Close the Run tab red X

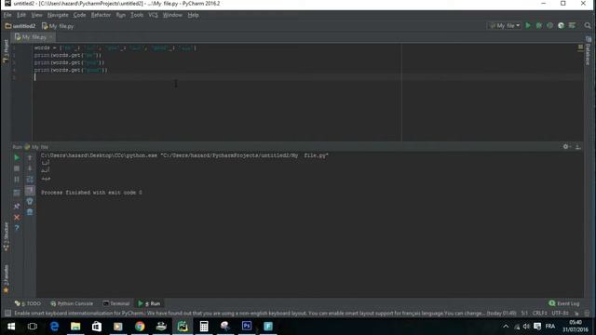coord(17,217)
